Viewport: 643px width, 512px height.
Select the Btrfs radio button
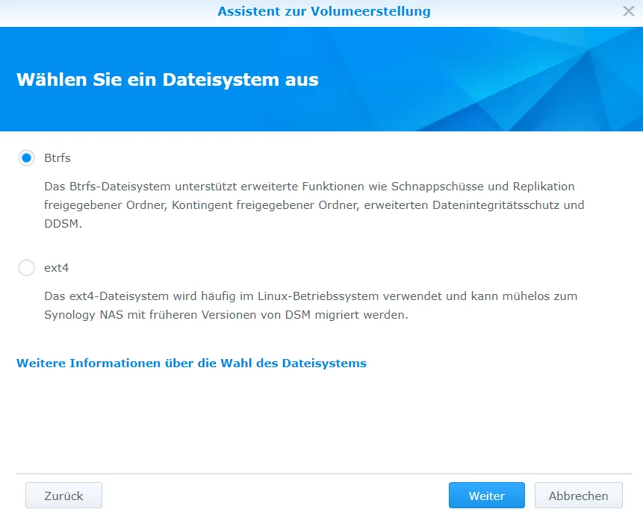click(26, 157)
